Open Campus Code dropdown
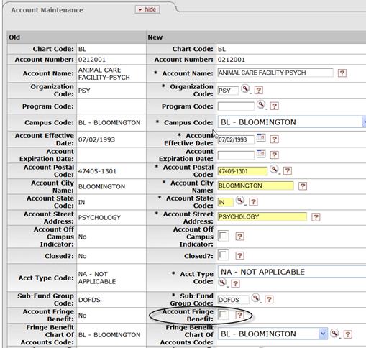The height and width of the screenshot is (348, 366). [x=292, y=122]
